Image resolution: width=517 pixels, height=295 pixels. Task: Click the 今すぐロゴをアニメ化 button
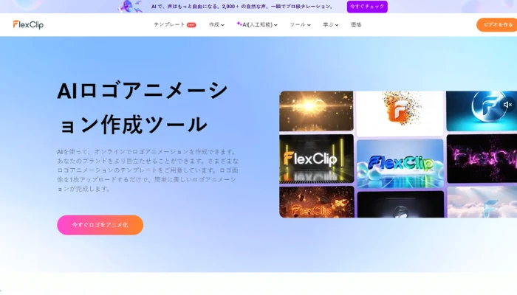100,225
